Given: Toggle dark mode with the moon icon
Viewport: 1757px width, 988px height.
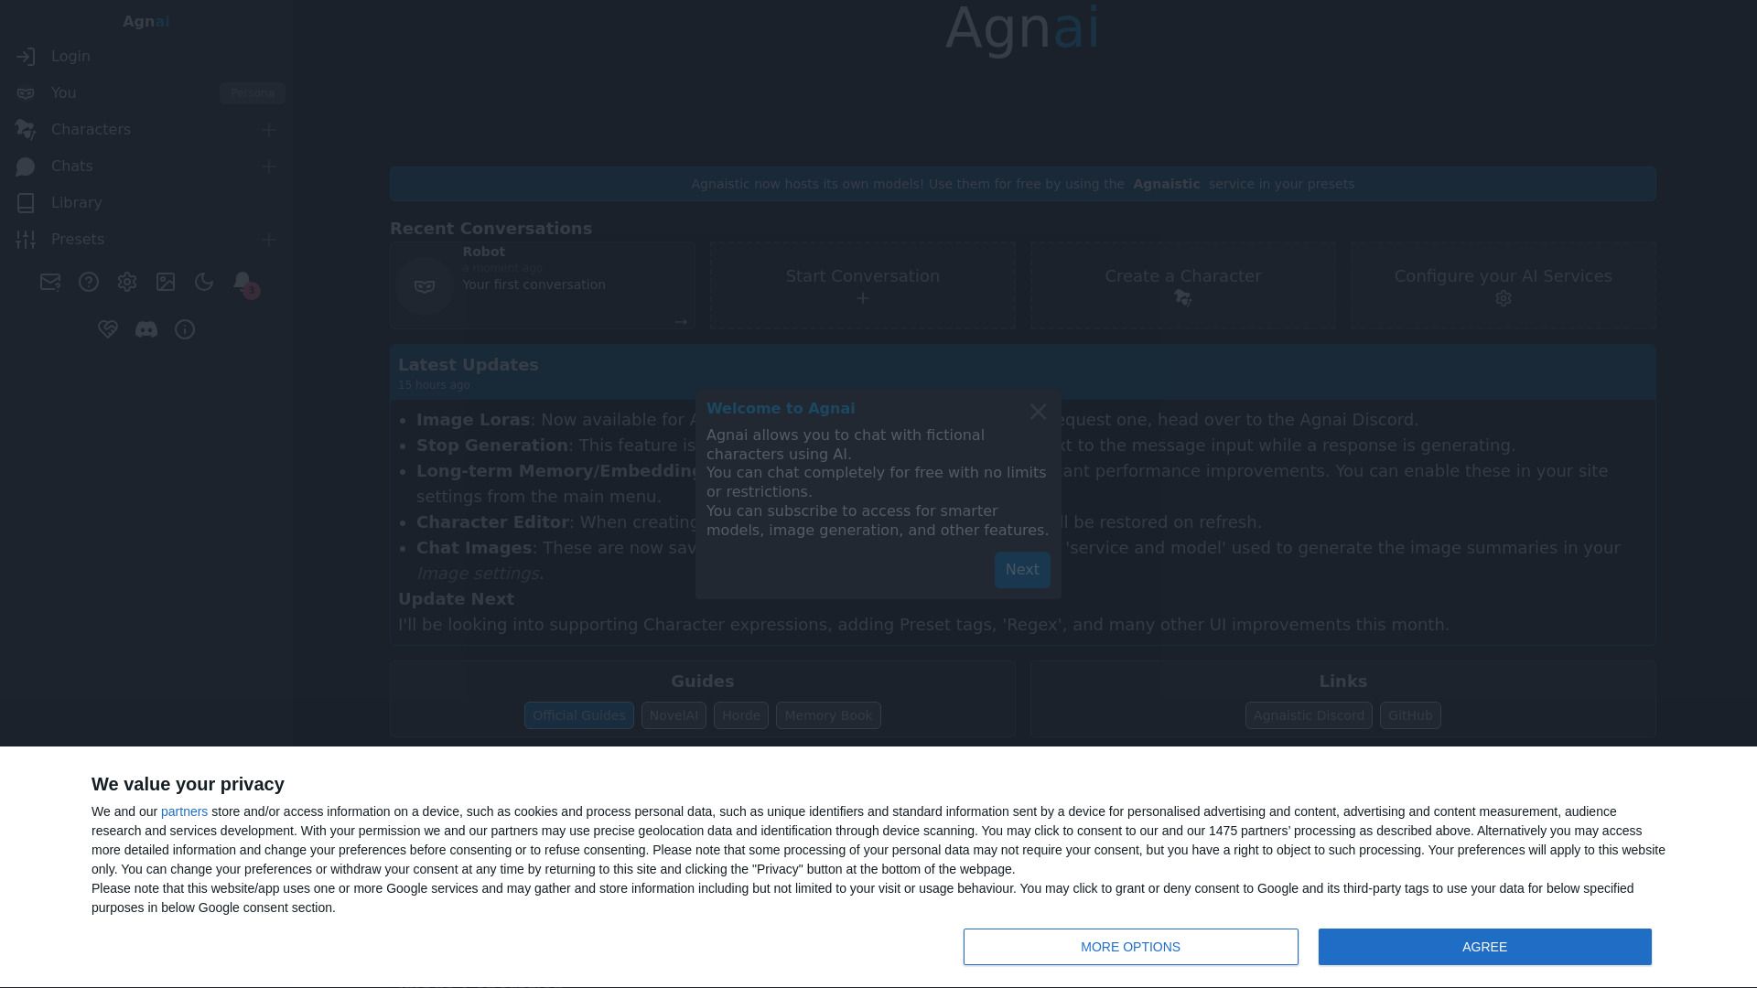Looking at the screenshot, I should (204, 282).
